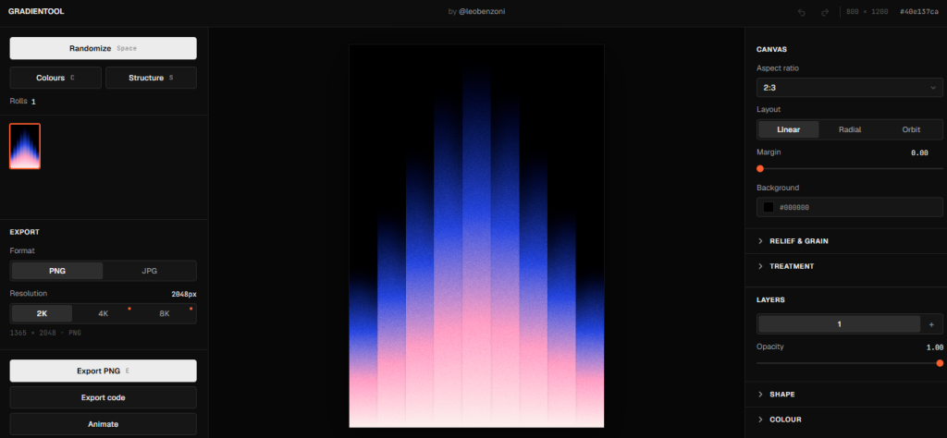Click the Randomize button
Viewport: 947px width, 438px height.
[104, 48]
